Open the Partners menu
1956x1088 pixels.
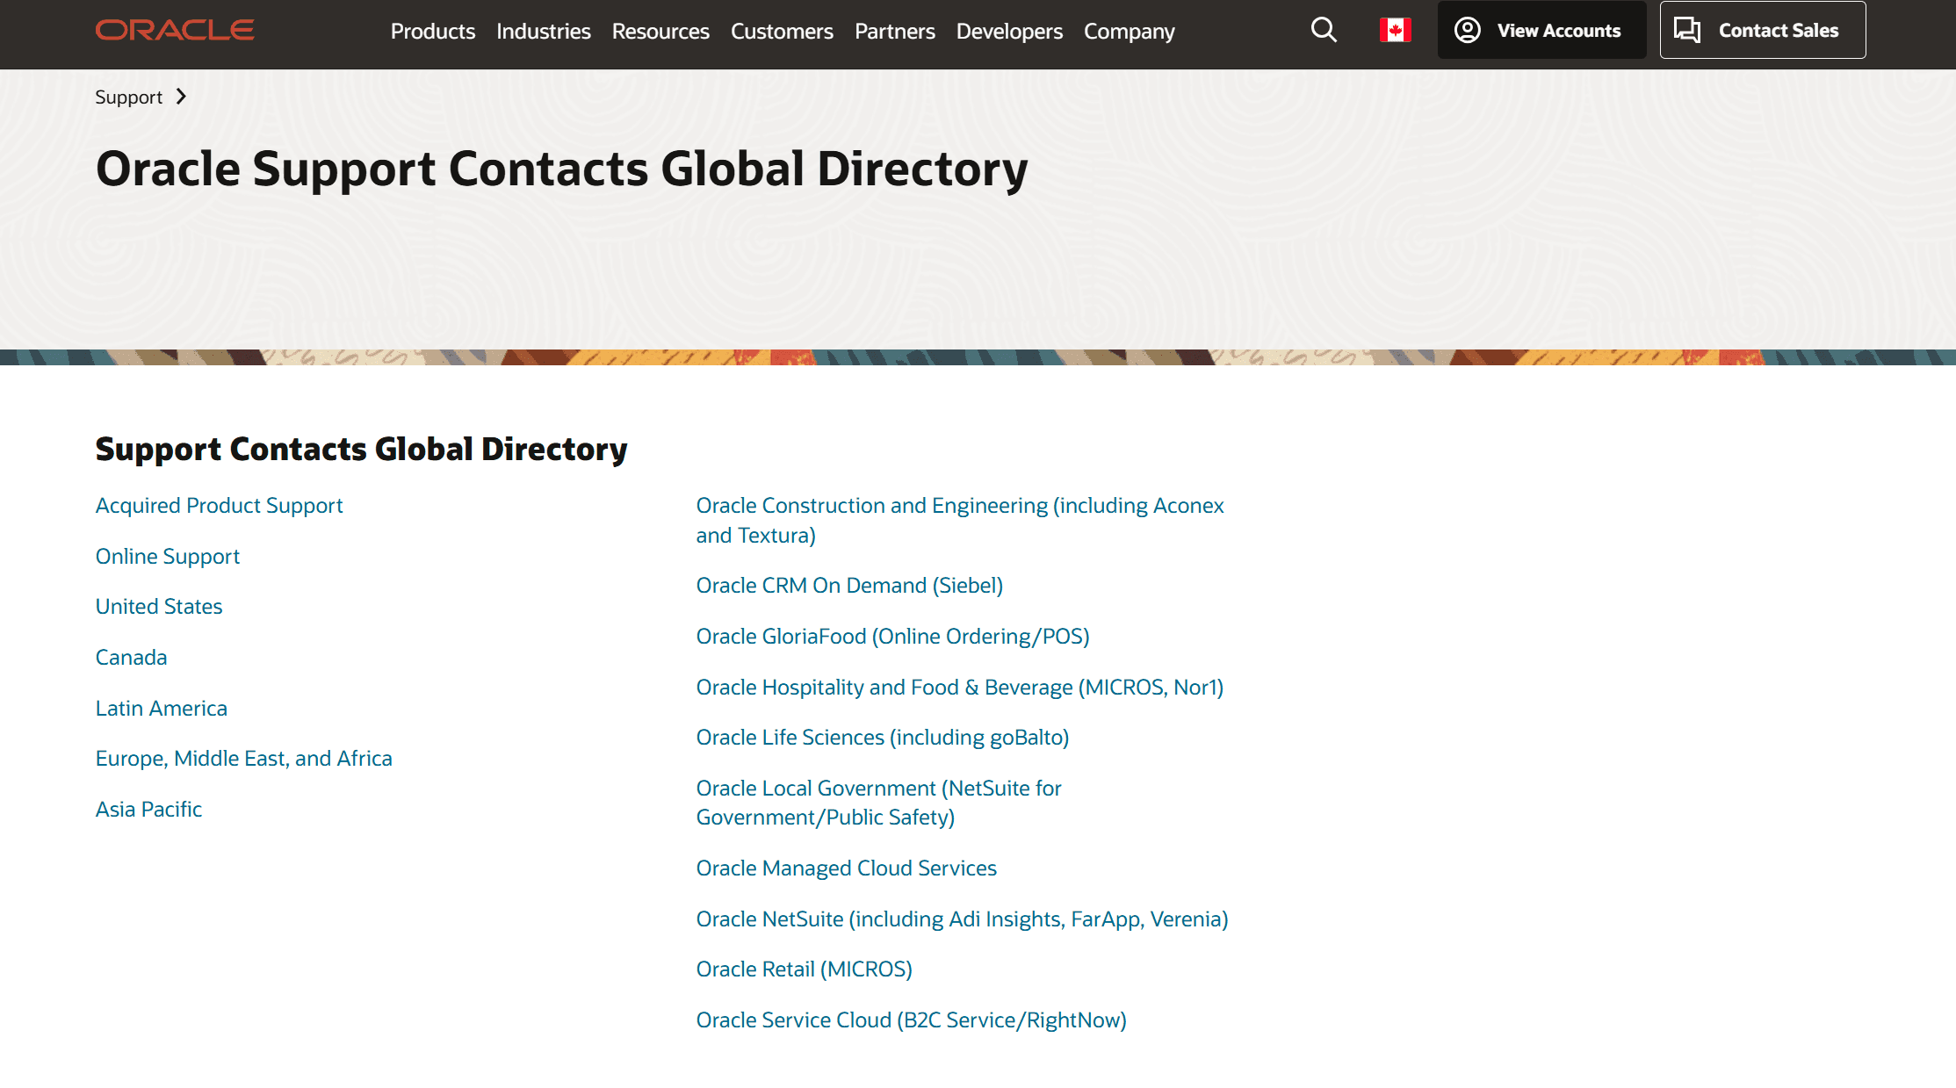(895, 31)
